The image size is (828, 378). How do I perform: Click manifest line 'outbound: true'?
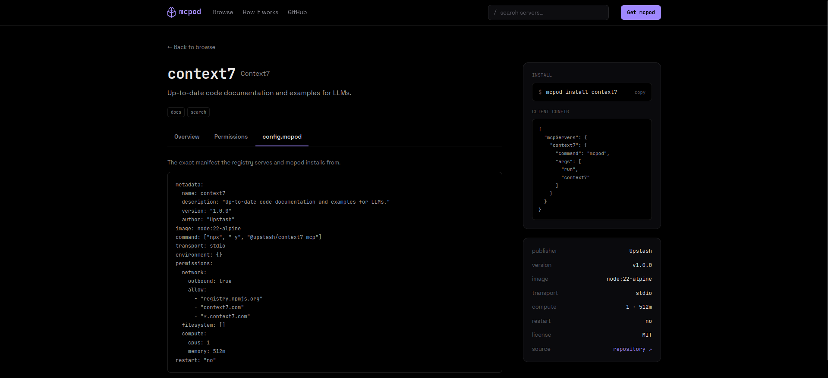tap(210, 281)
